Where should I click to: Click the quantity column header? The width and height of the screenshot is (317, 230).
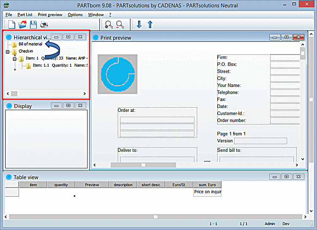click(61, 184)
